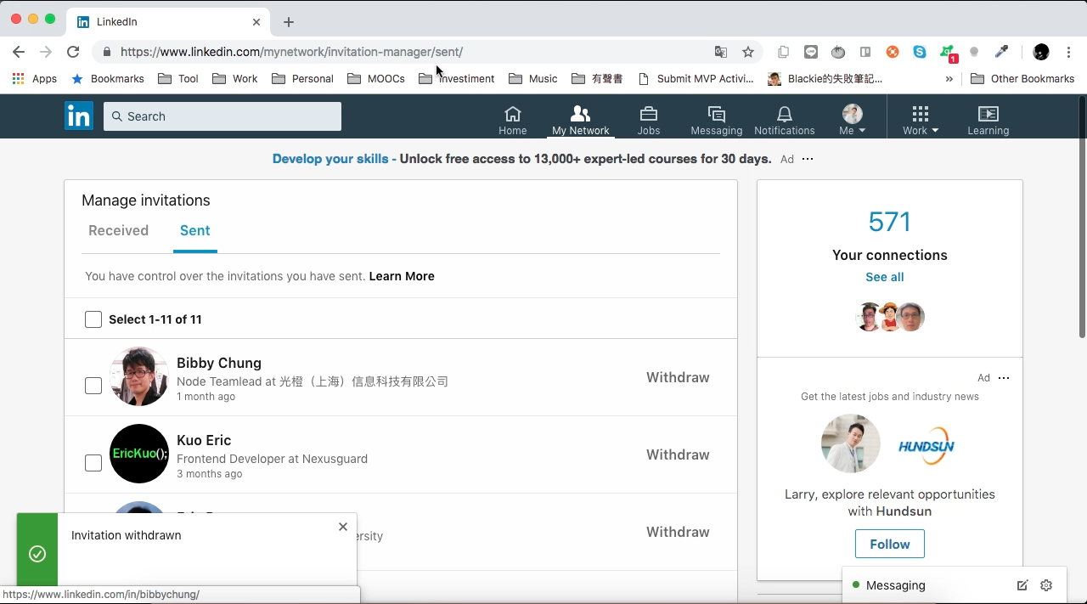Dismiss the Invitation withdrawn toast
This screenshot has width=1087, height=604.
343,527
